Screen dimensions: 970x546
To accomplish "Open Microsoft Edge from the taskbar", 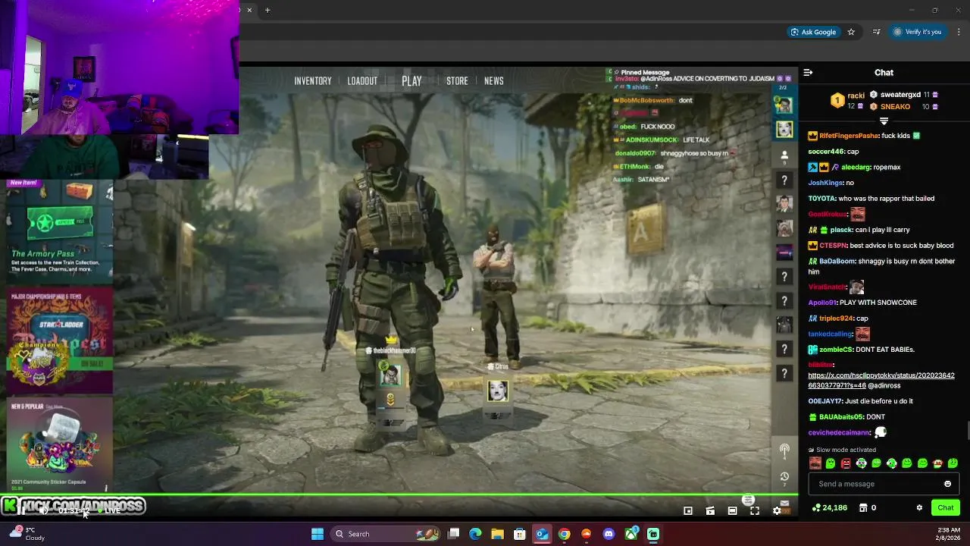I will point(475,534).
